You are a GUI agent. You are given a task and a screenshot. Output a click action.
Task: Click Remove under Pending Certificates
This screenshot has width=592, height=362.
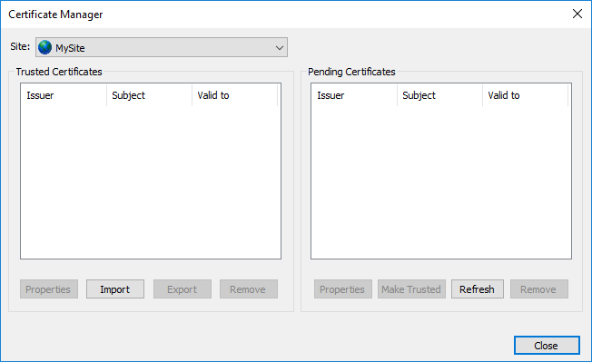539,289
